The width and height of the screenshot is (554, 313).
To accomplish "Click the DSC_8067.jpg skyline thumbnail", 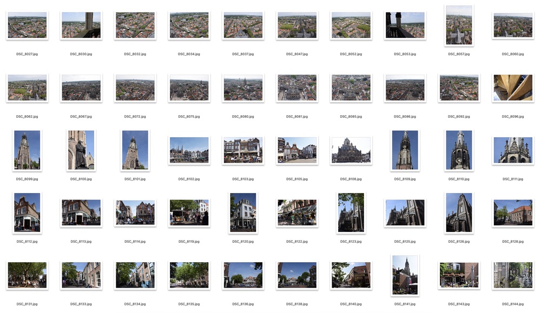I will 81,88.
